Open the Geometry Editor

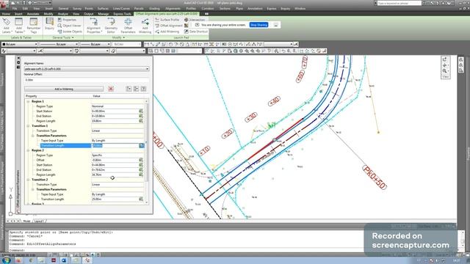tap(111, 25)
